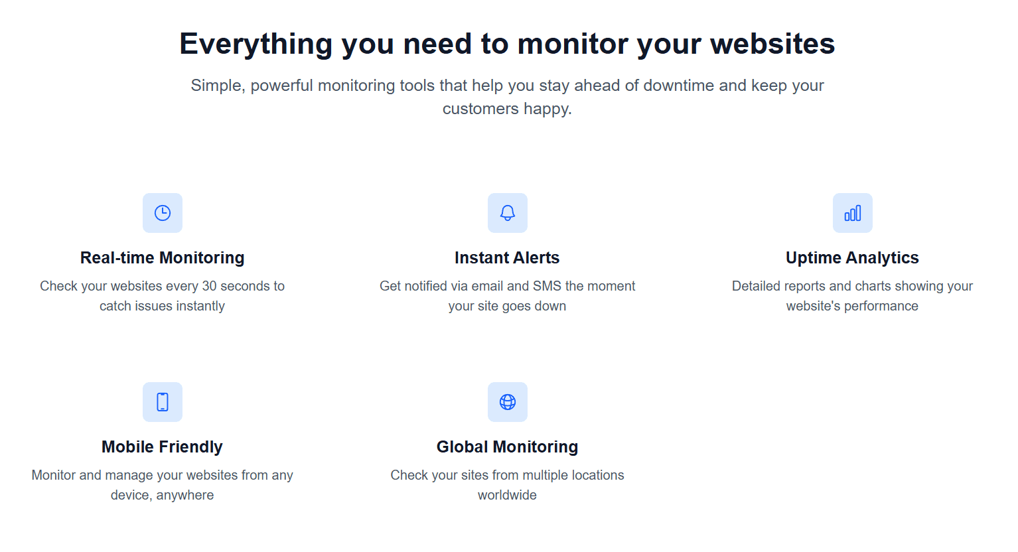Click the 'customers happy.' subtitle line
Image resolution: width=1018 pixels, height=552 pixels.
(x=508, y=109)
